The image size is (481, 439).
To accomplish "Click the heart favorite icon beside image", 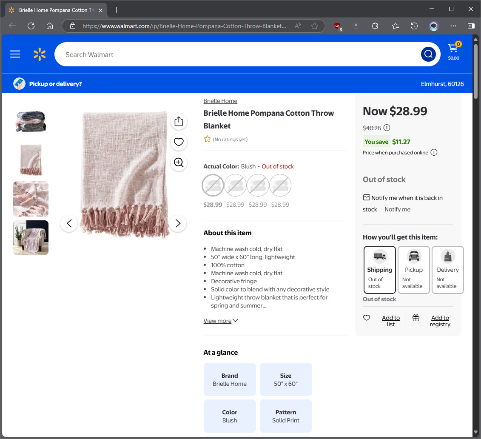I will tap(179, 142).
